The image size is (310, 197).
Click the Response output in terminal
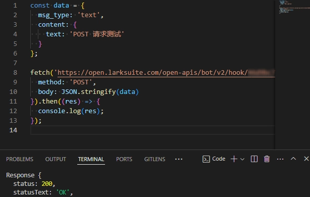click(x=20, y=175)
